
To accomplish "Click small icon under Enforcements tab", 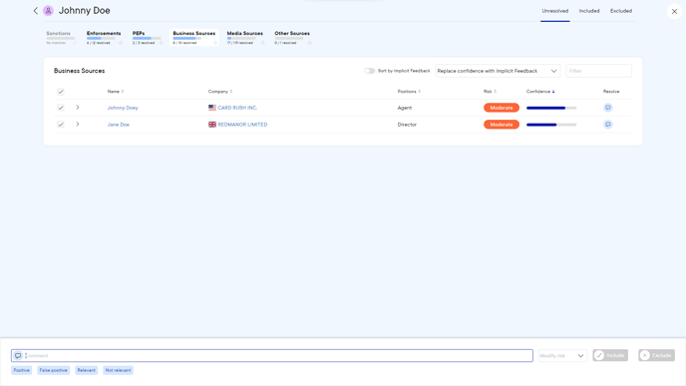I will pos(121,43).
